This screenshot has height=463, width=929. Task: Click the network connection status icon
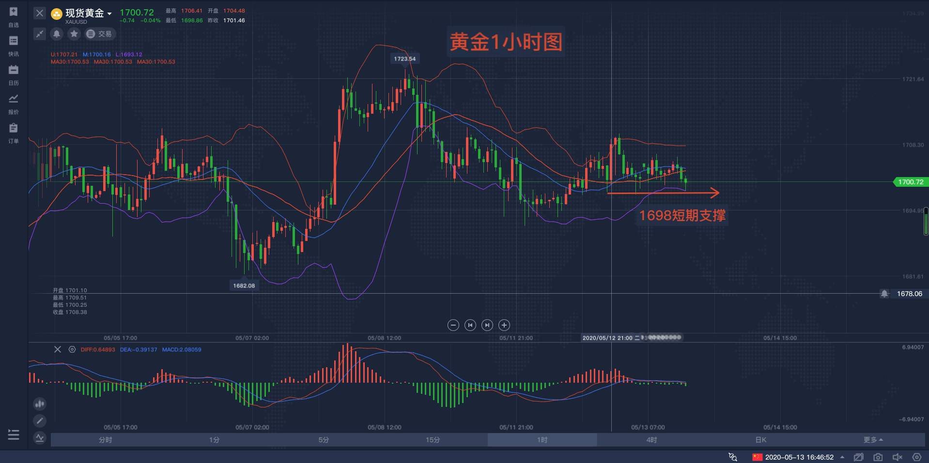point(733,457)
